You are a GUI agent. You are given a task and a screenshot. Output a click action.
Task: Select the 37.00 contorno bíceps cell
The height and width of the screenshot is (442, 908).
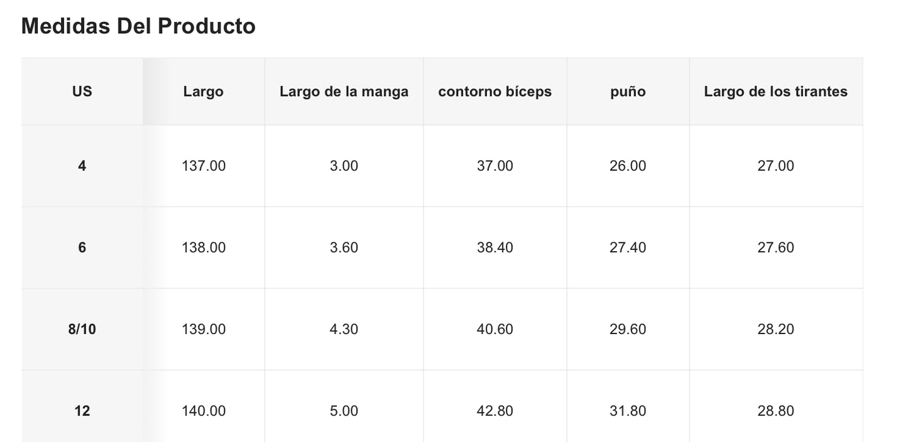495,166
